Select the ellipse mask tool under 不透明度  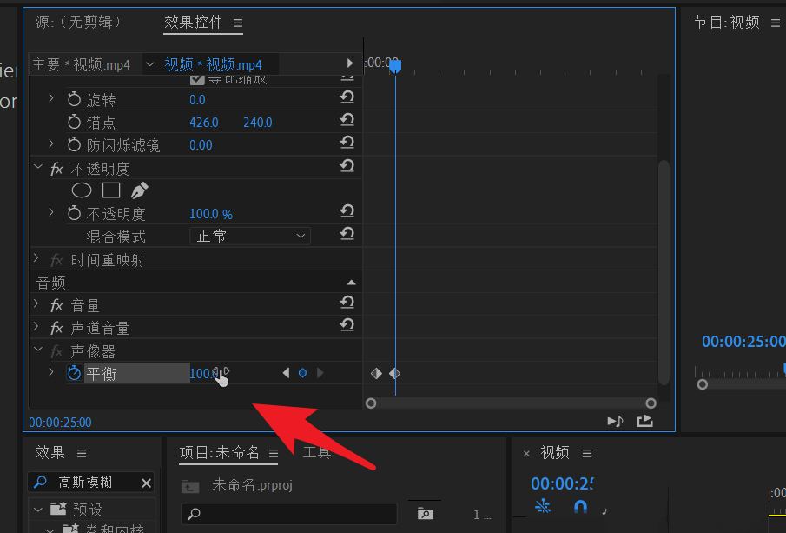(82, 190)
